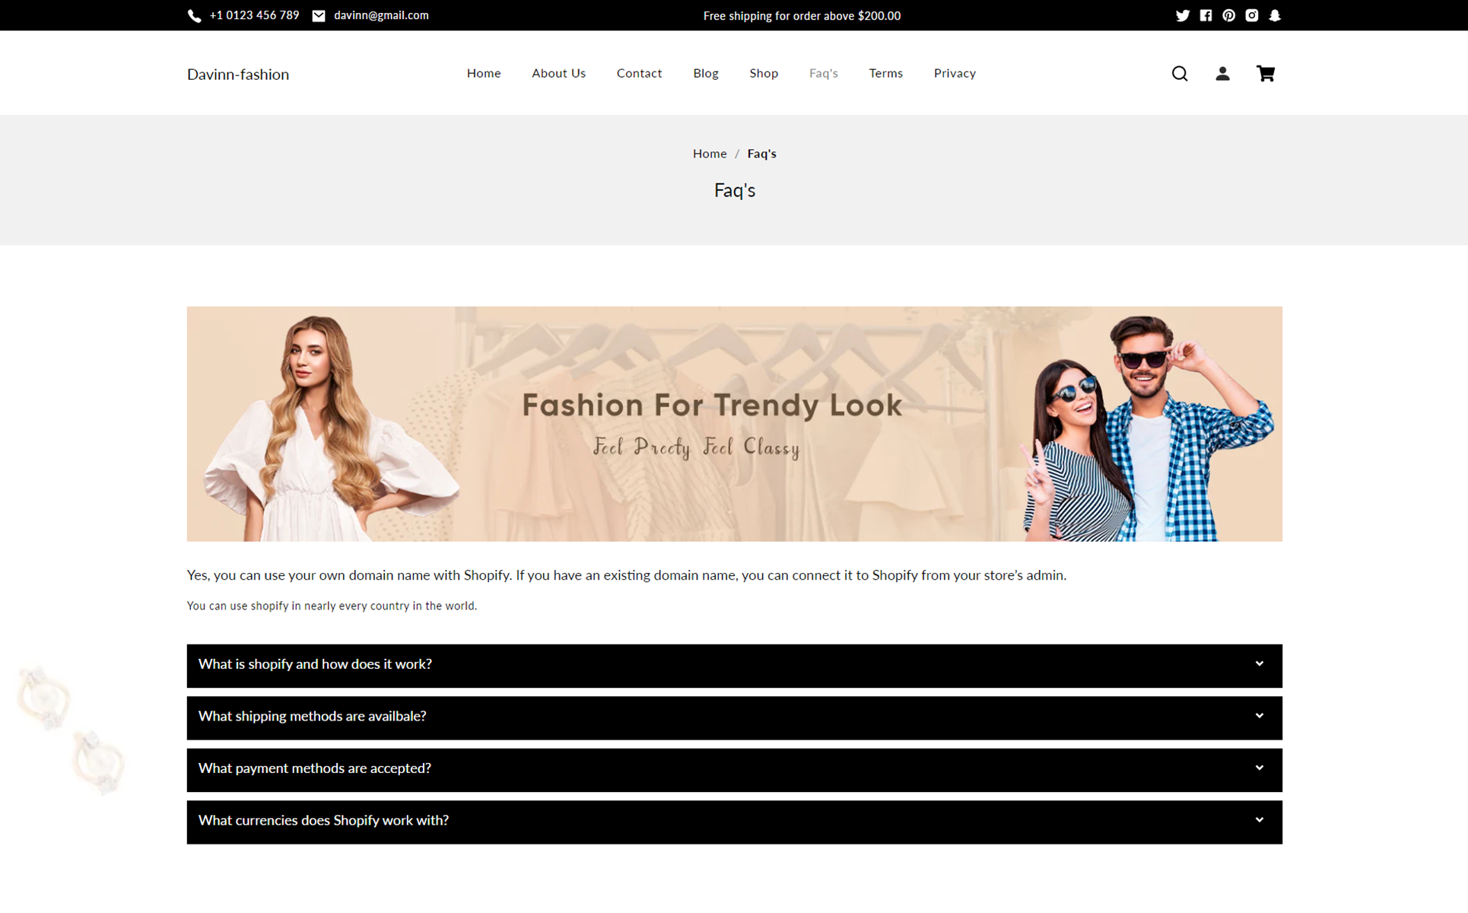Open Shop nav item
Viewport: 1468px width, 913px height.
pos(764,73)
